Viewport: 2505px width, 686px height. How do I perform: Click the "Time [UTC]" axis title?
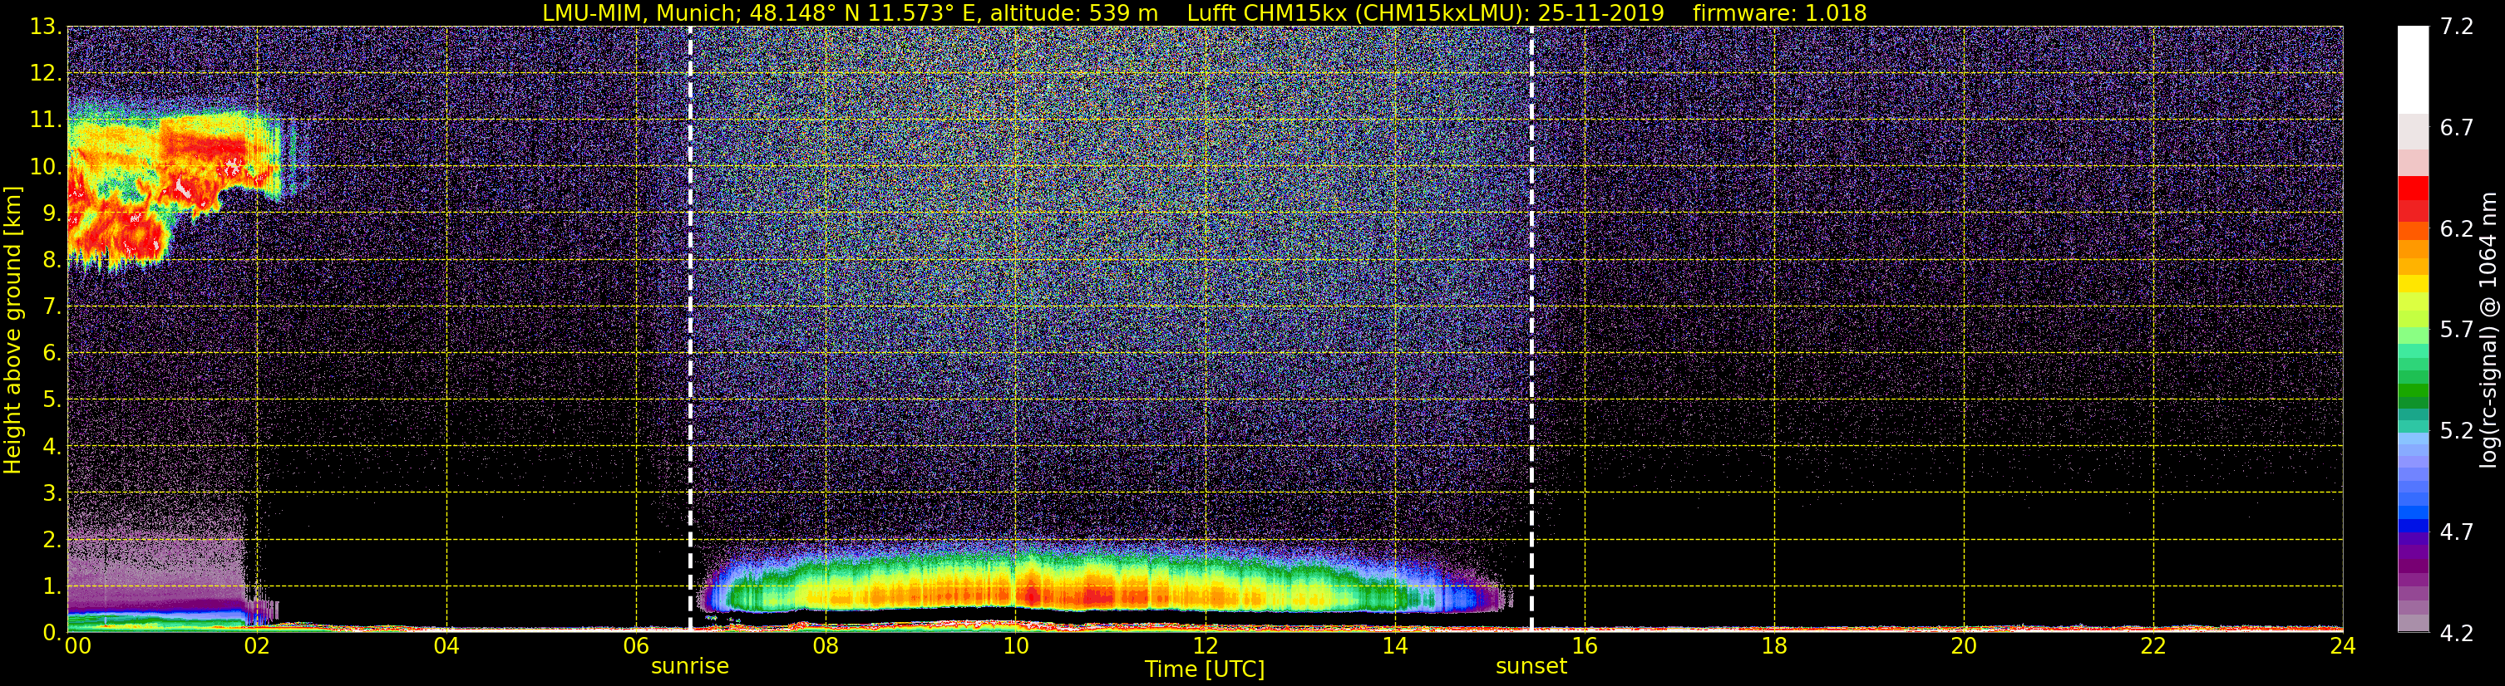click(1205, 669)
